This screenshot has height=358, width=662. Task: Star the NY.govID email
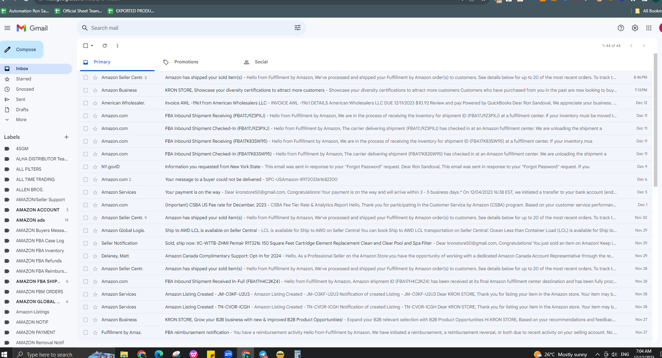95,167
